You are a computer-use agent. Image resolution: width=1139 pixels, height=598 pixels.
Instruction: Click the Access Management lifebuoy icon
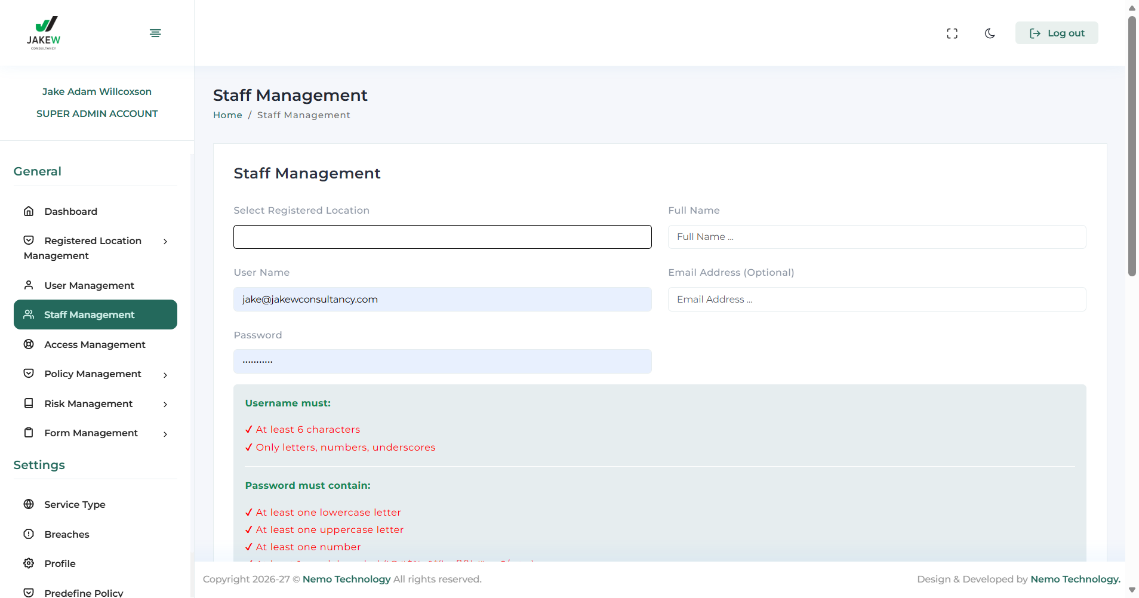(x=29, y=344)
